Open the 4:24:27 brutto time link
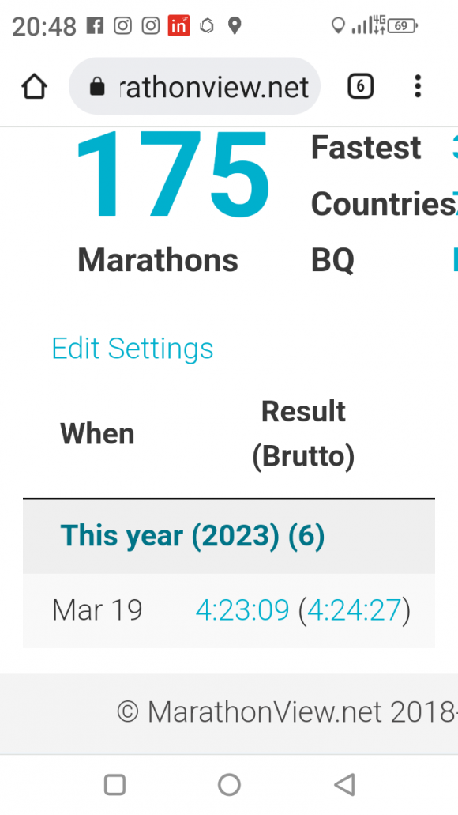 pos(354,610)
